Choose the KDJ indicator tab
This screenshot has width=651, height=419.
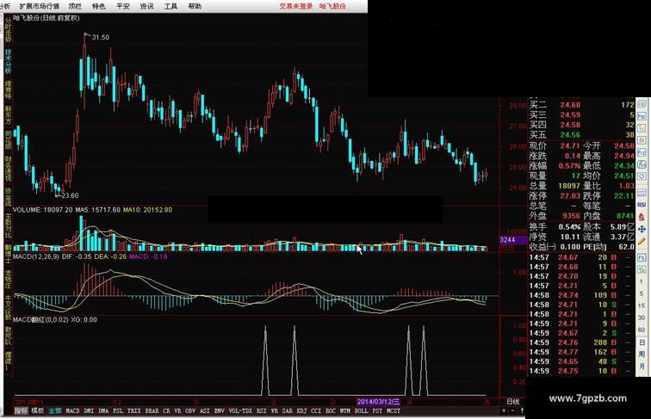302,410
